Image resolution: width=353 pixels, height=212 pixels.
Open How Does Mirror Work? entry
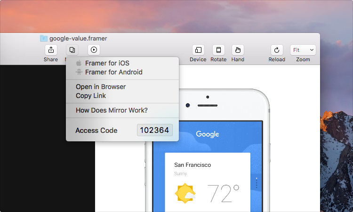pos(122,110)
